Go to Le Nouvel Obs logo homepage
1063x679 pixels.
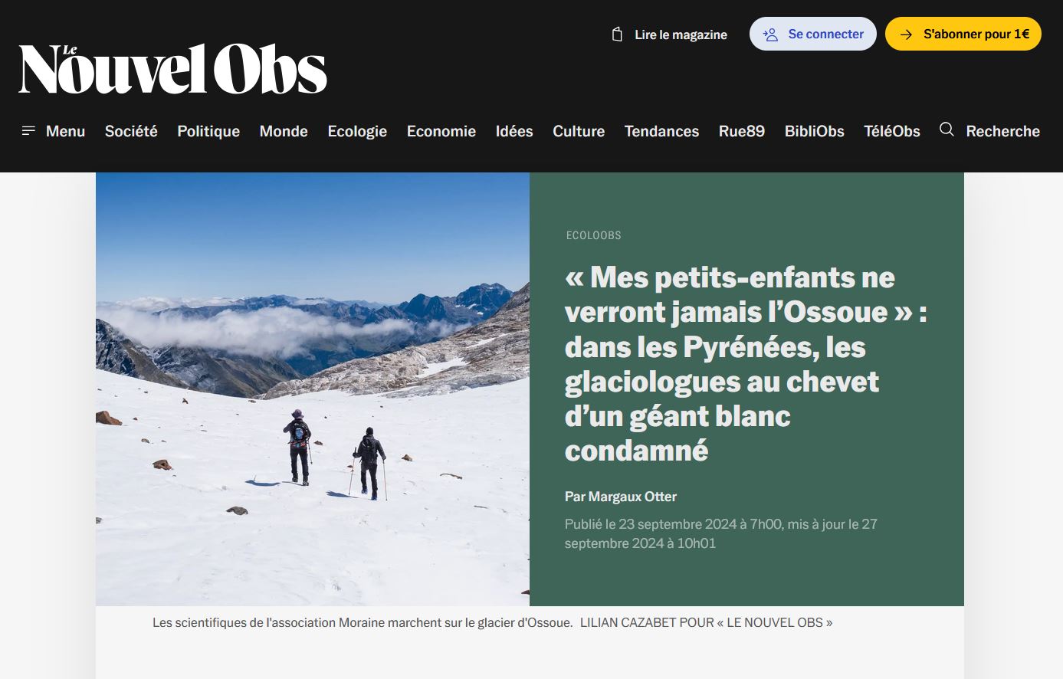[173, 69]
